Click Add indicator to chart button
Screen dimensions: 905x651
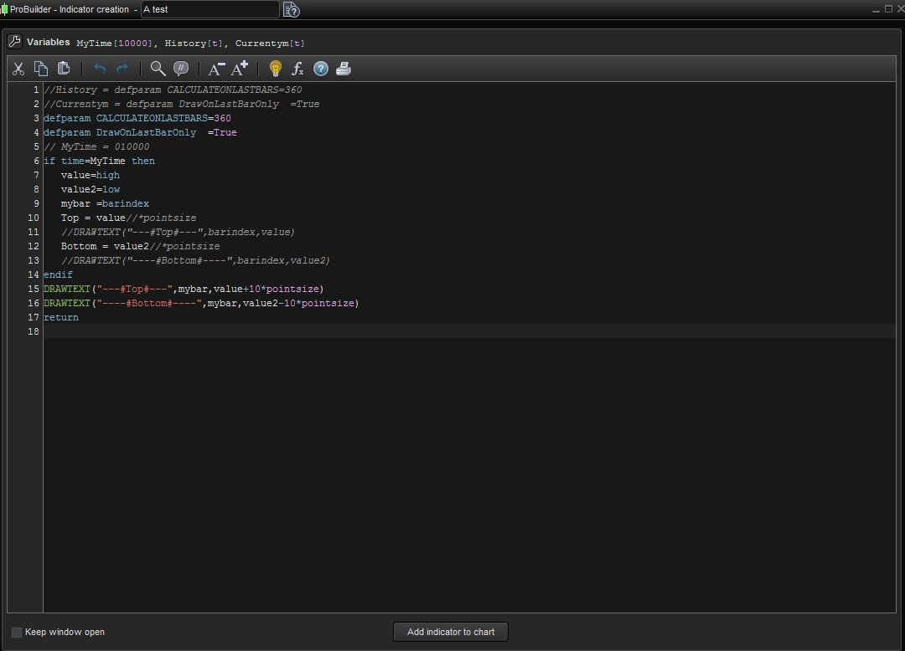[451, 632]
